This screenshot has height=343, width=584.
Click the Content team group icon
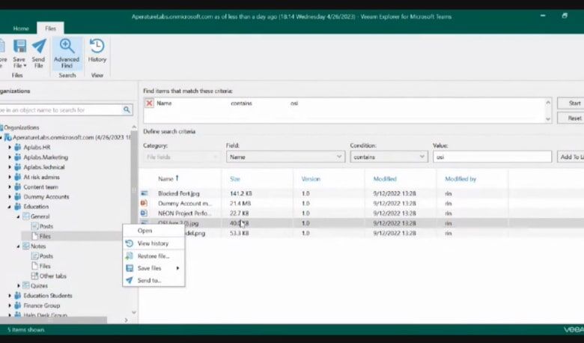tap(17, 187)
